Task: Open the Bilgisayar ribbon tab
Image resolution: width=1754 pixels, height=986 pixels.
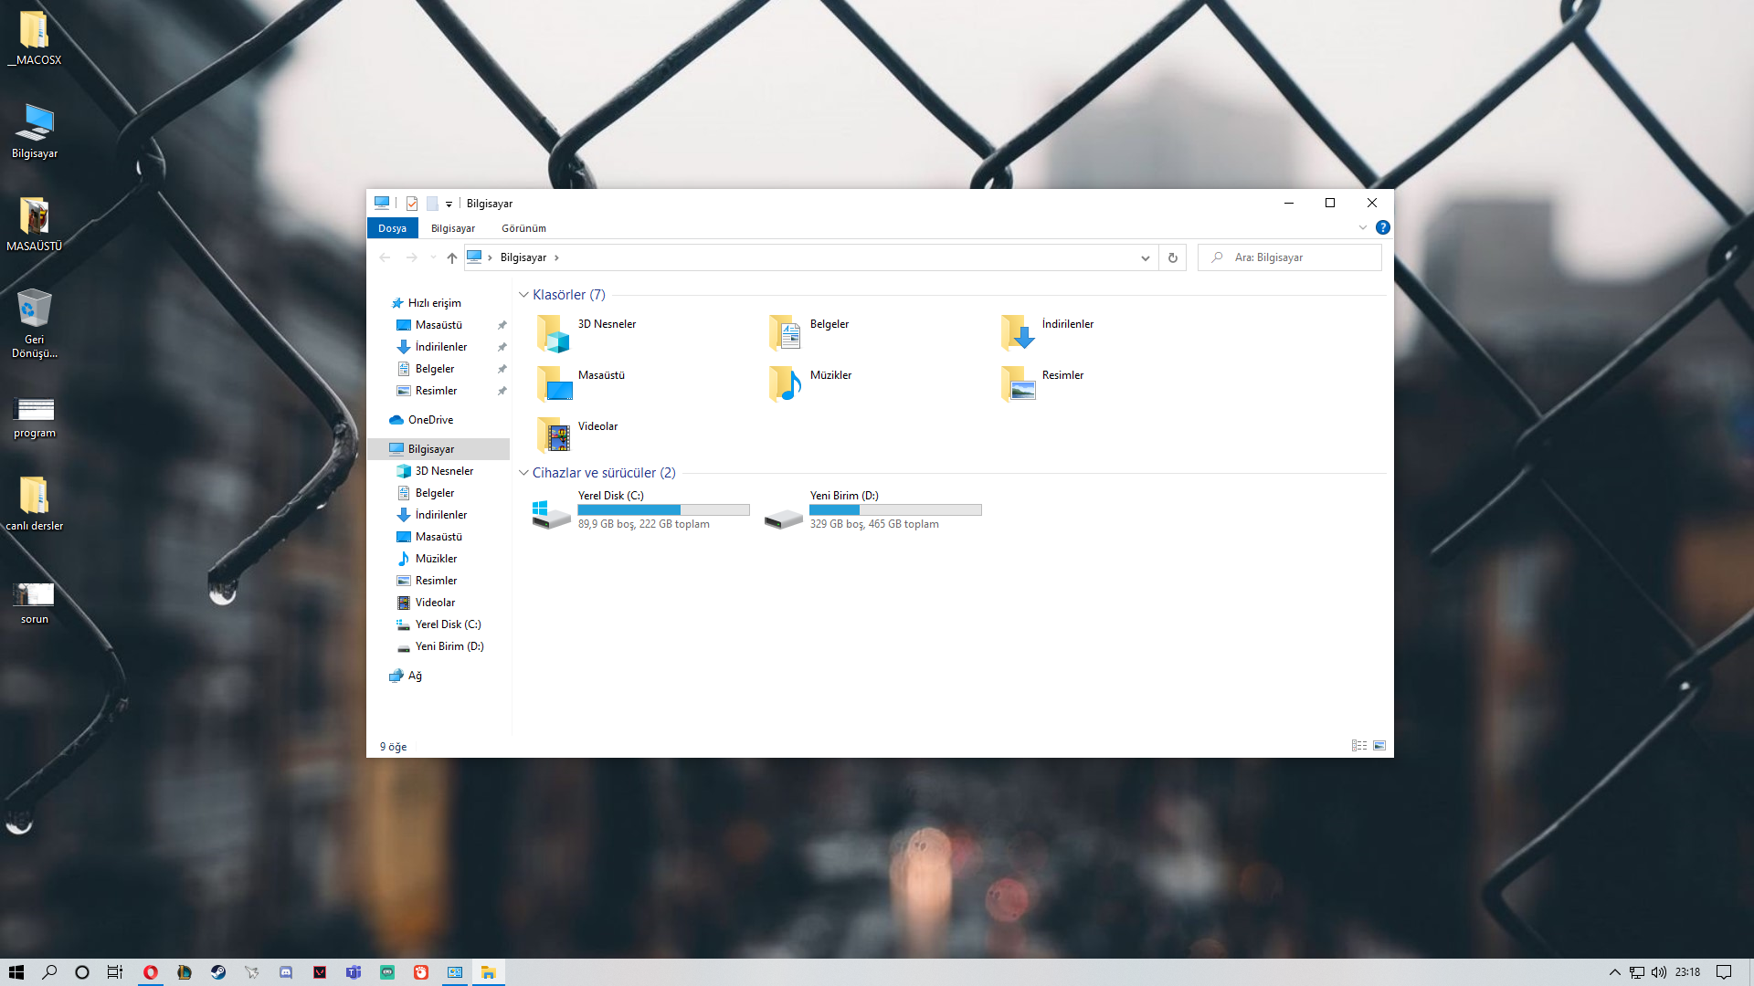Action: pyautogui.click(x=453, y=228)
